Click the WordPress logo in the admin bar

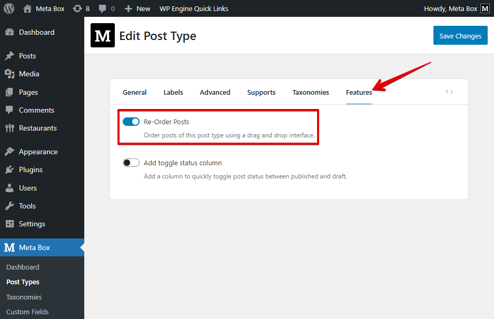pyautogui.click(x=8, y=8)
